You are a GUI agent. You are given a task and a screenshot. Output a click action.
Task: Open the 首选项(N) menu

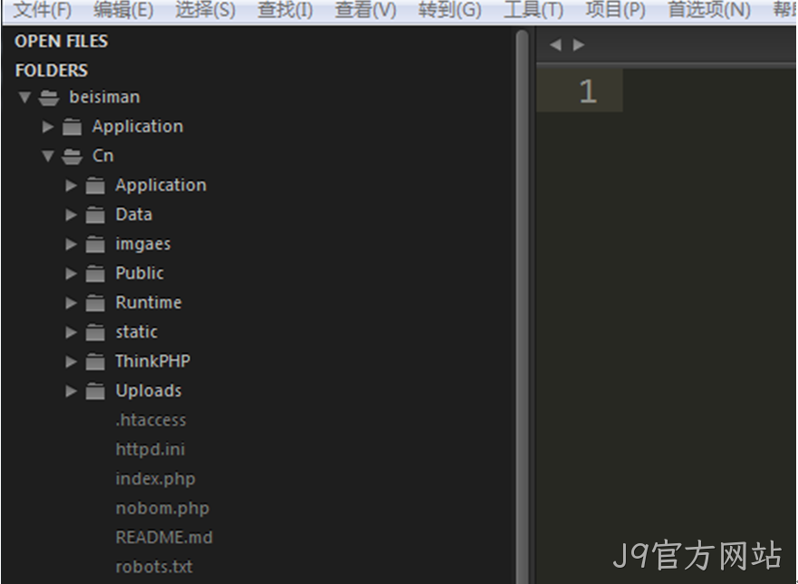pyautogui.click(x=709, y=10)
